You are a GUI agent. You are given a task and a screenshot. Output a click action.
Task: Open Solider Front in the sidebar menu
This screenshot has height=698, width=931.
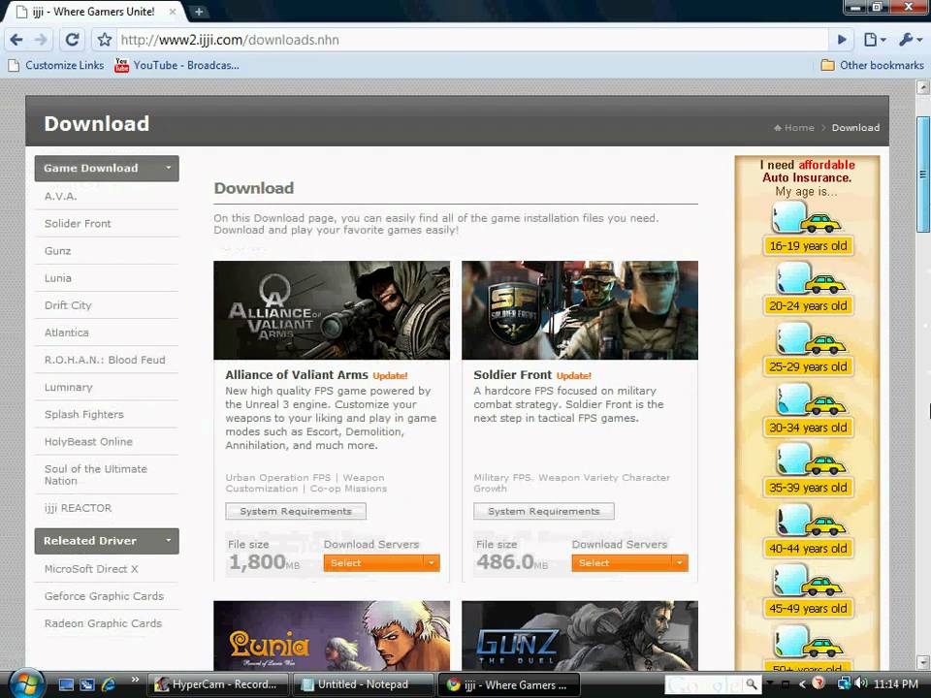point(78,223)
